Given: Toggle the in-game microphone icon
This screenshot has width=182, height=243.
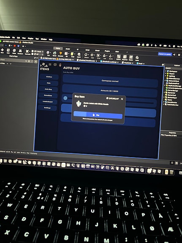Looking at the screenshot, I should coord(60,65).
